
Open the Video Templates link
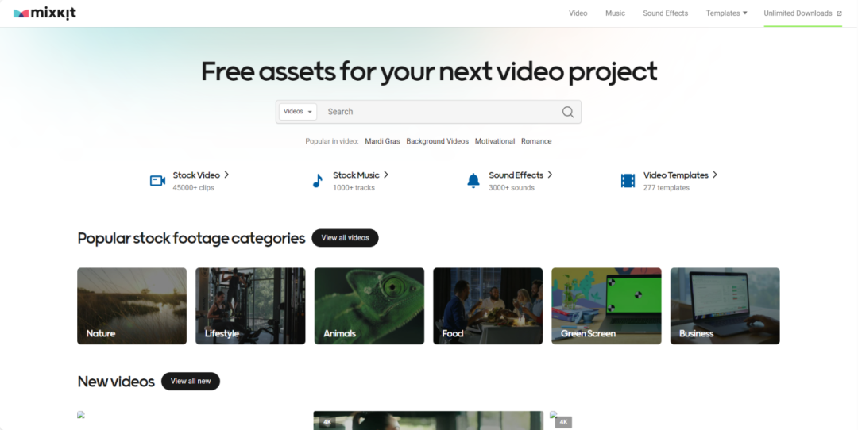tap(676, 175)
